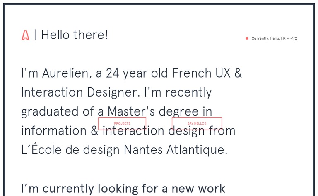Click the red status dot beside Currently
318x196 pixels.
click(247, 38)
